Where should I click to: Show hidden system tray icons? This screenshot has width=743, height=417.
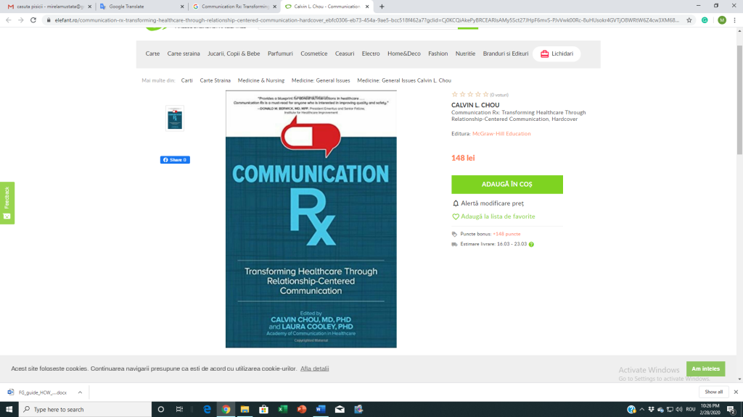click(x=643, y=409)
